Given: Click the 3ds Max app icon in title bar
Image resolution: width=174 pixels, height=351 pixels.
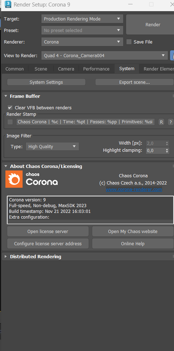Looking at the screenshot, I should click(8, 4).
